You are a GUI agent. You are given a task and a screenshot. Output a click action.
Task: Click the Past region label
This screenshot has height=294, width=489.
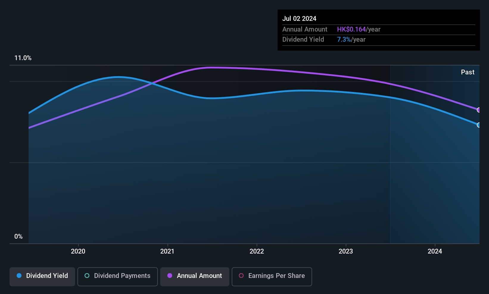[x=468, y=72]
